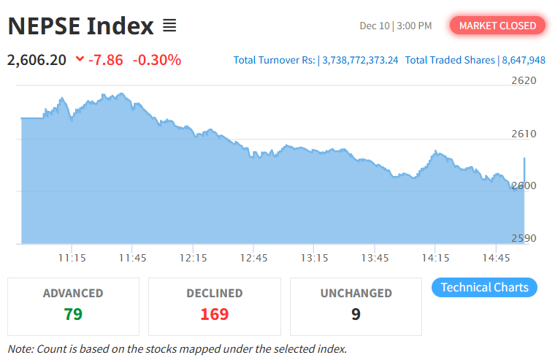Viewport: 555px width, 363px height.
Task: Click the 2620 y-axis value label
Action: (523, 81)
